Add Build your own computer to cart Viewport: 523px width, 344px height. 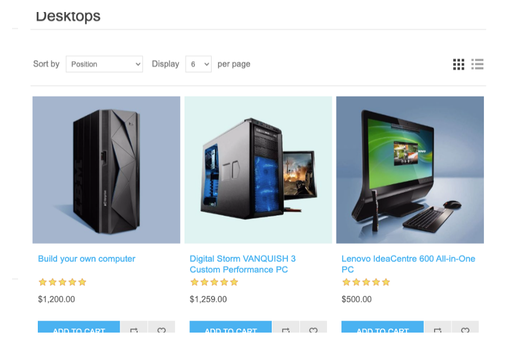[79, 327]
